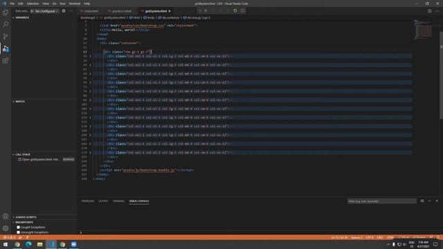Open launch.json via the debug gear icon

(x=64, y=11)
